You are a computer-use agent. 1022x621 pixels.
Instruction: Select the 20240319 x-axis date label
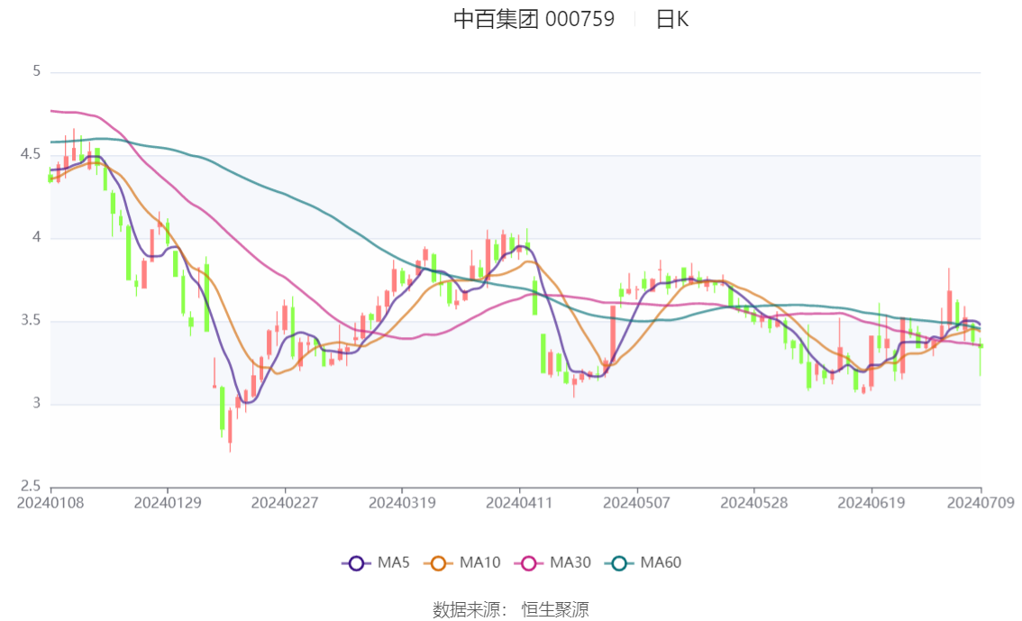402,503
